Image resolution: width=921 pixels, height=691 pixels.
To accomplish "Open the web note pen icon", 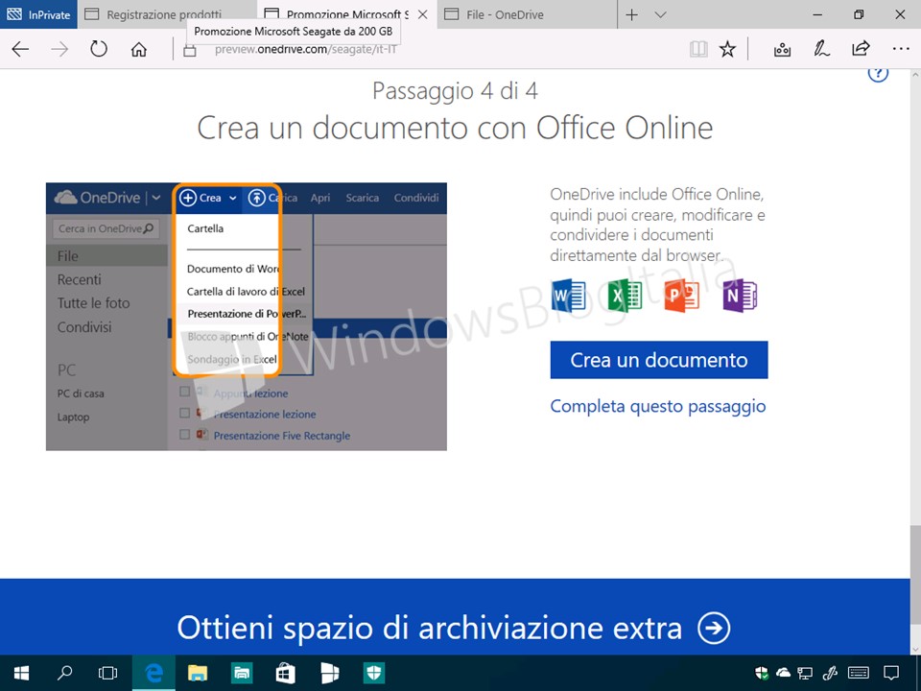I will coord(821,49).
